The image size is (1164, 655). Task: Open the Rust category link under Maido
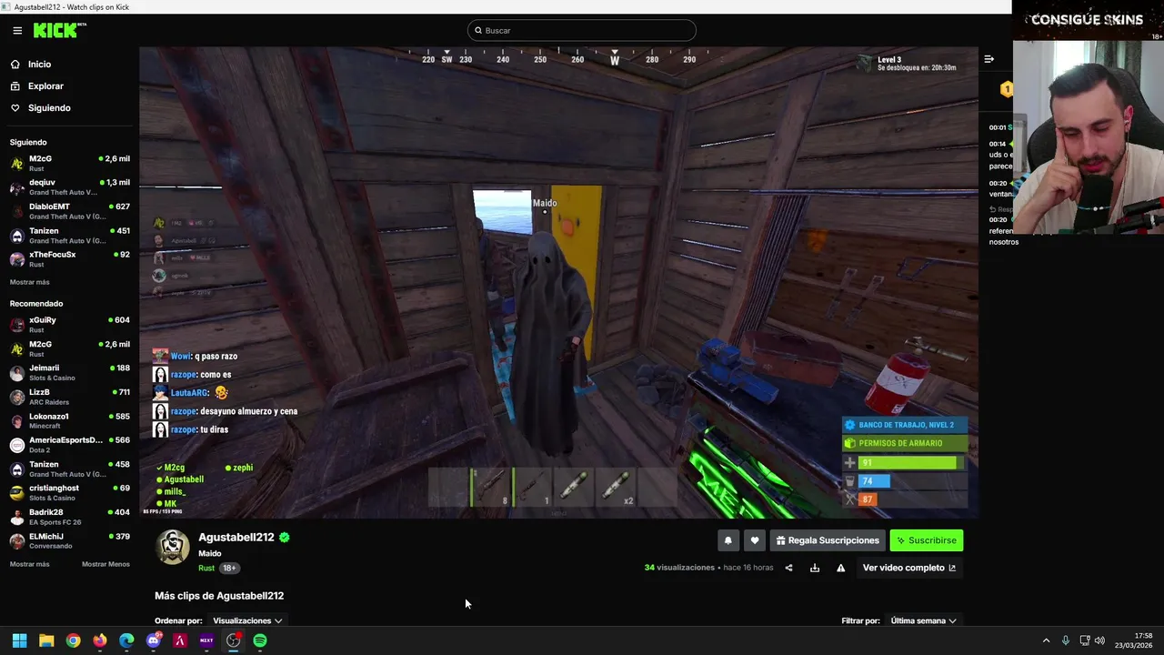206,568
